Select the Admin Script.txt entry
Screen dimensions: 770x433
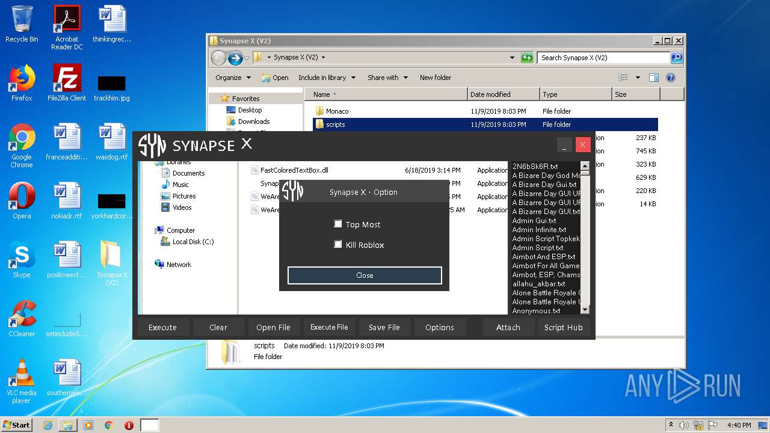[537, 247]
